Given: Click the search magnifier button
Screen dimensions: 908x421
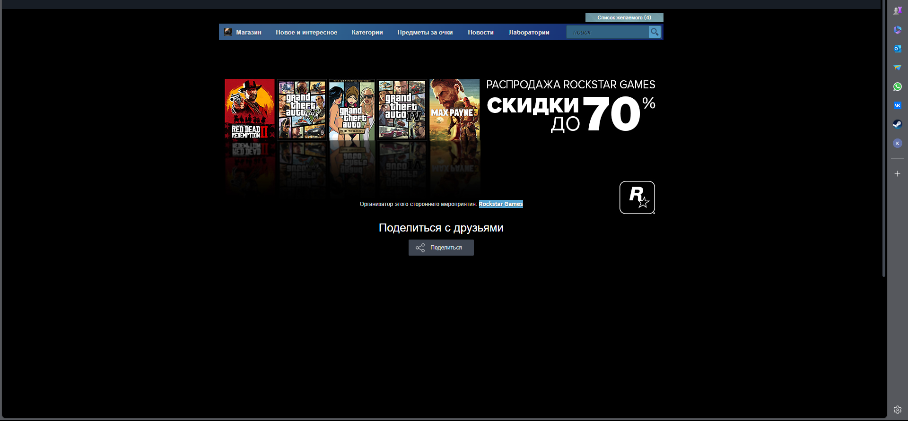Looking at the screenshot, I should 655,32.
